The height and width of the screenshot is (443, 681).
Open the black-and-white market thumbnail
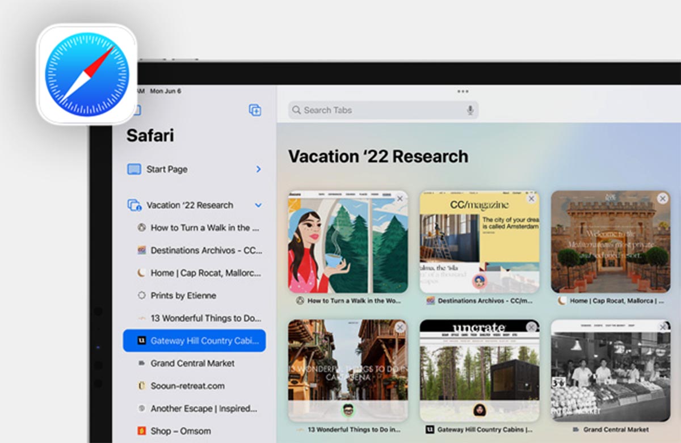[x=611, y=370]
